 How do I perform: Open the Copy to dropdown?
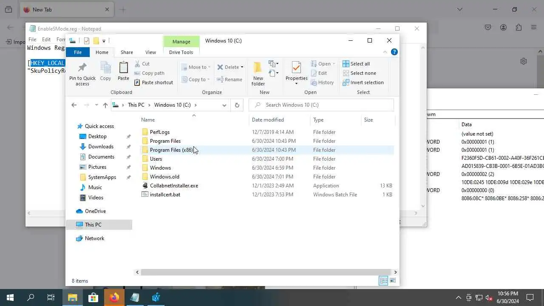[x=195, y=79]
